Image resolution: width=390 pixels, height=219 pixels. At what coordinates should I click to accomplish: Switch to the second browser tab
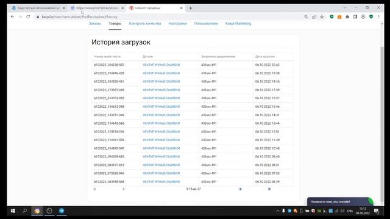(x=97, y=8)
